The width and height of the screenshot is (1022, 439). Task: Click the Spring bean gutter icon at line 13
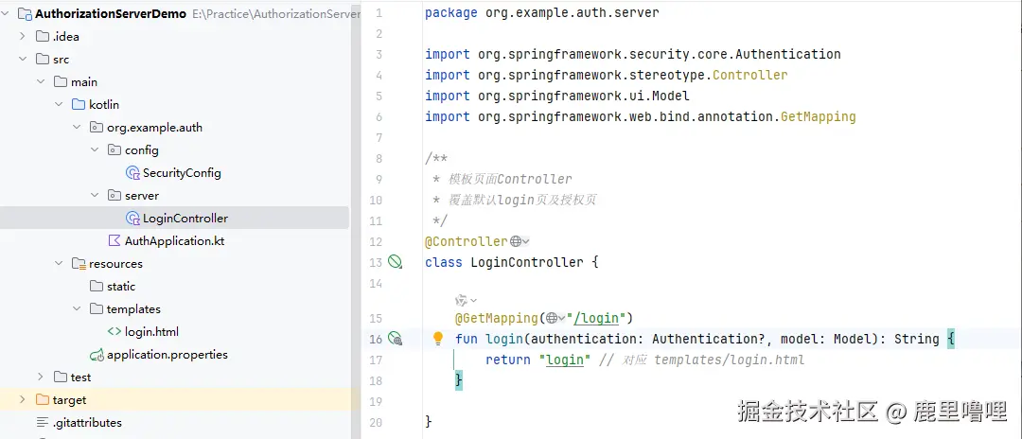395,262
